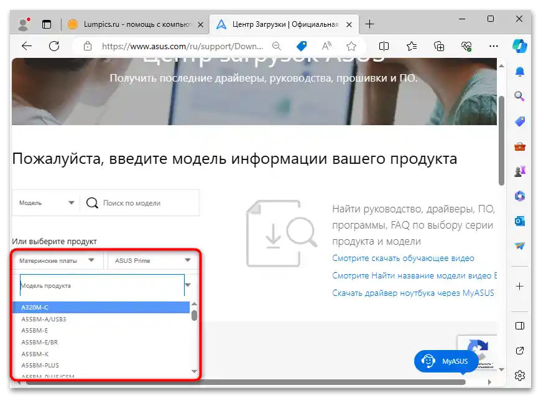The height and width of the screenshot is (398, 541).
Task: Open the Browser essentials panel
Action: point(466,45)
